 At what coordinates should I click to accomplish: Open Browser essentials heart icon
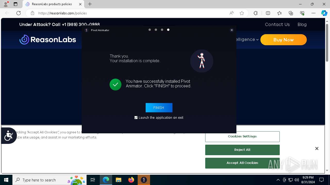point(302,13)
